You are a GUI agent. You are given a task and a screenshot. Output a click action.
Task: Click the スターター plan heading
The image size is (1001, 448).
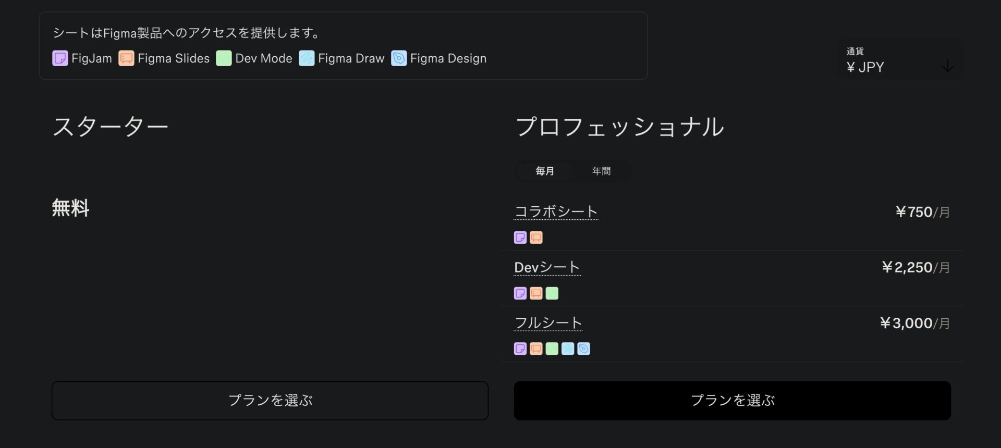[111, 127]
